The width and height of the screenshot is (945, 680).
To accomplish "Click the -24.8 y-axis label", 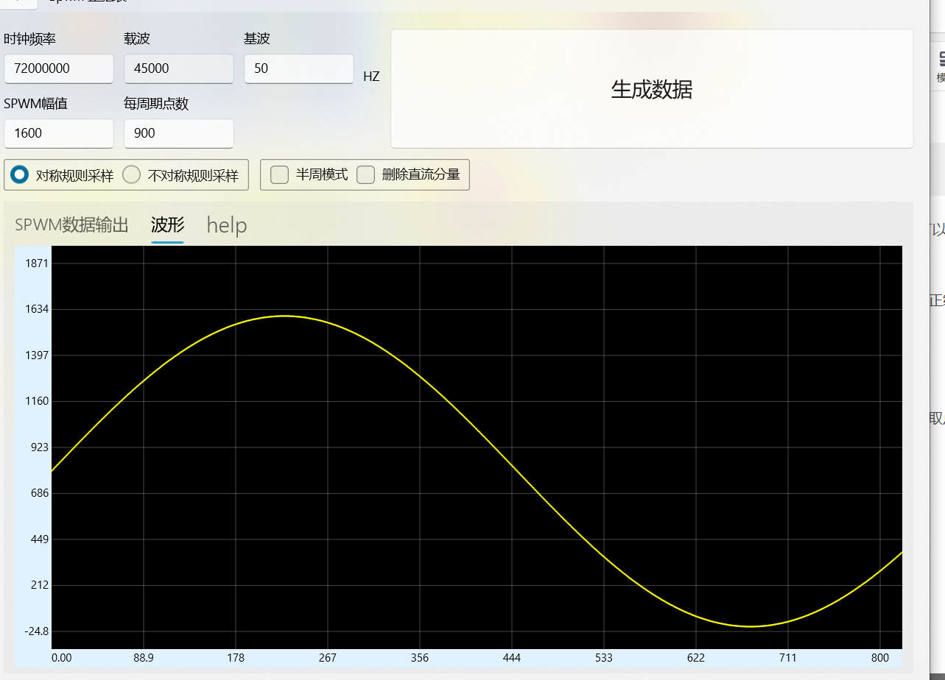I will pyautogui.click(x=36, y=631).
